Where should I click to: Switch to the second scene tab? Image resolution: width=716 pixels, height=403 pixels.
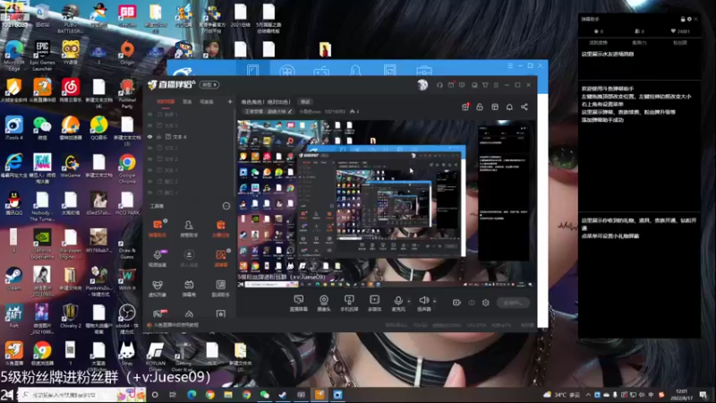(187, 101)
